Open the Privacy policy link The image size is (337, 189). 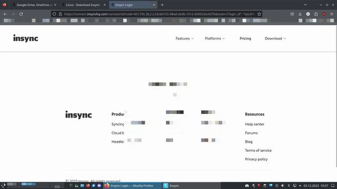(256, 160)
